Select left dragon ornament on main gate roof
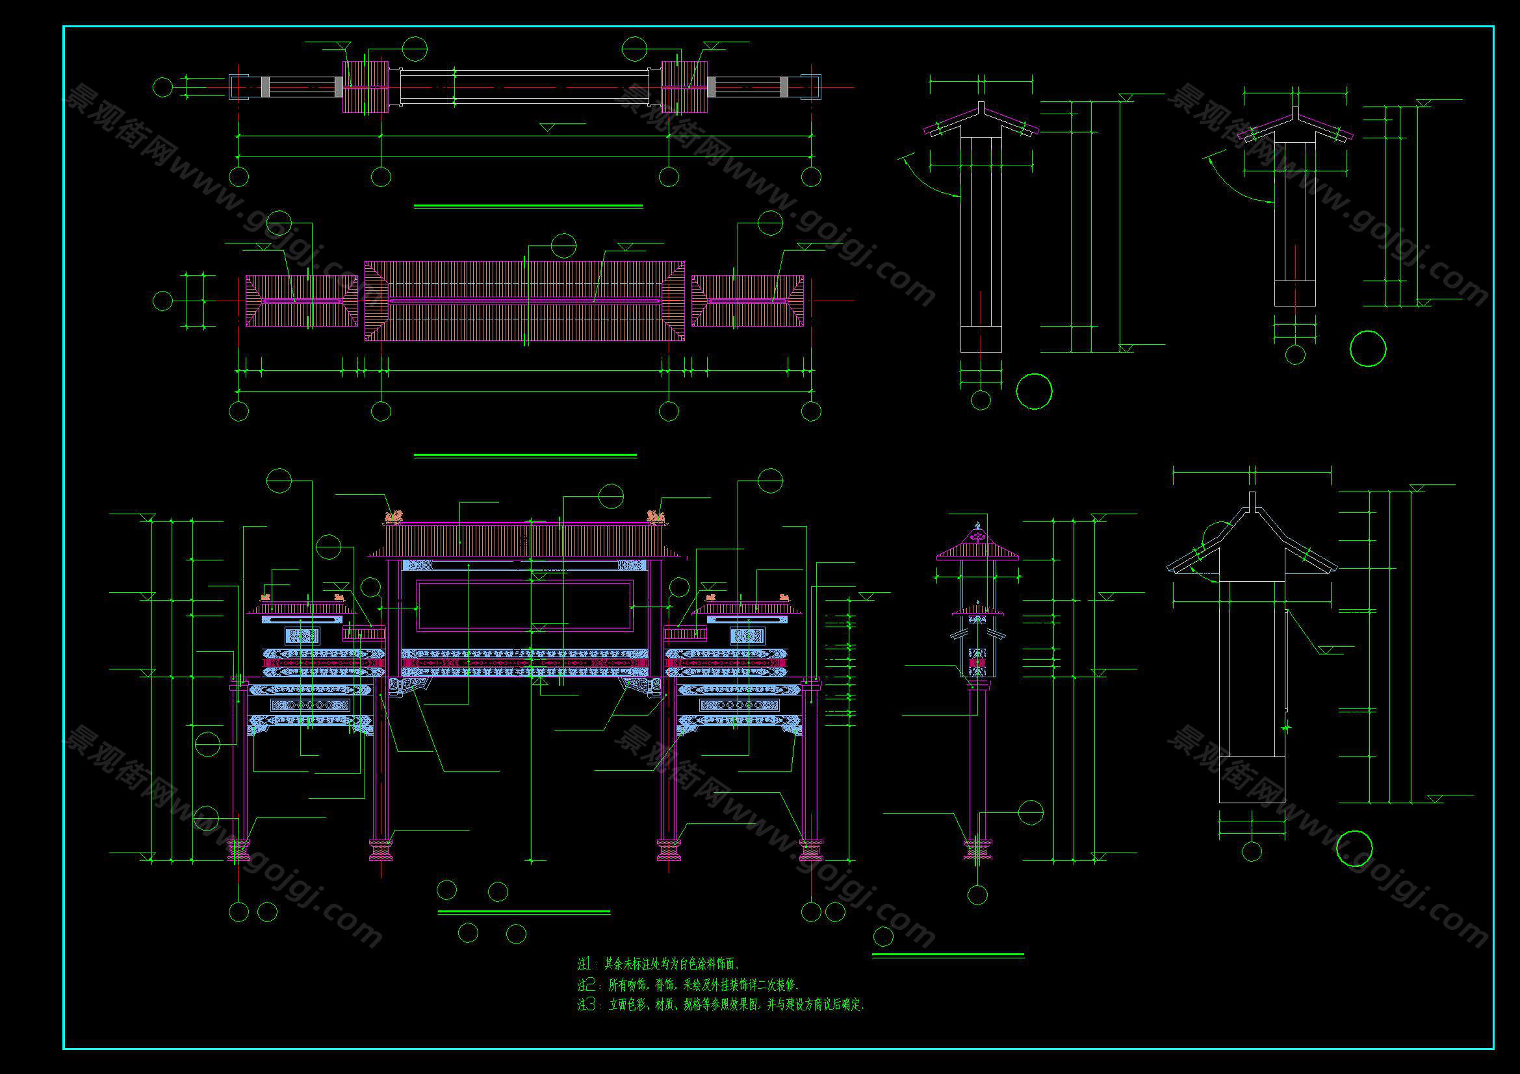The width and height of the screenshot is (1520, 1074). pyautogui.click(x=394, y=516)
